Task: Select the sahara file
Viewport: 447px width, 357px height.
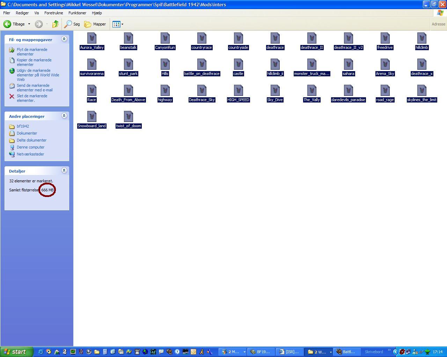Action: point(348,67)
